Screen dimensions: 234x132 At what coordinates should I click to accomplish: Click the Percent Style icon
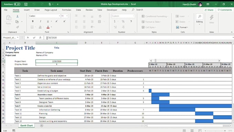coord(123,21)
